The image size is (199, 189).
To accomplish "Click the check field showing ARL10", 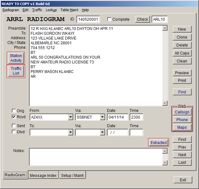I will [160, 19].
